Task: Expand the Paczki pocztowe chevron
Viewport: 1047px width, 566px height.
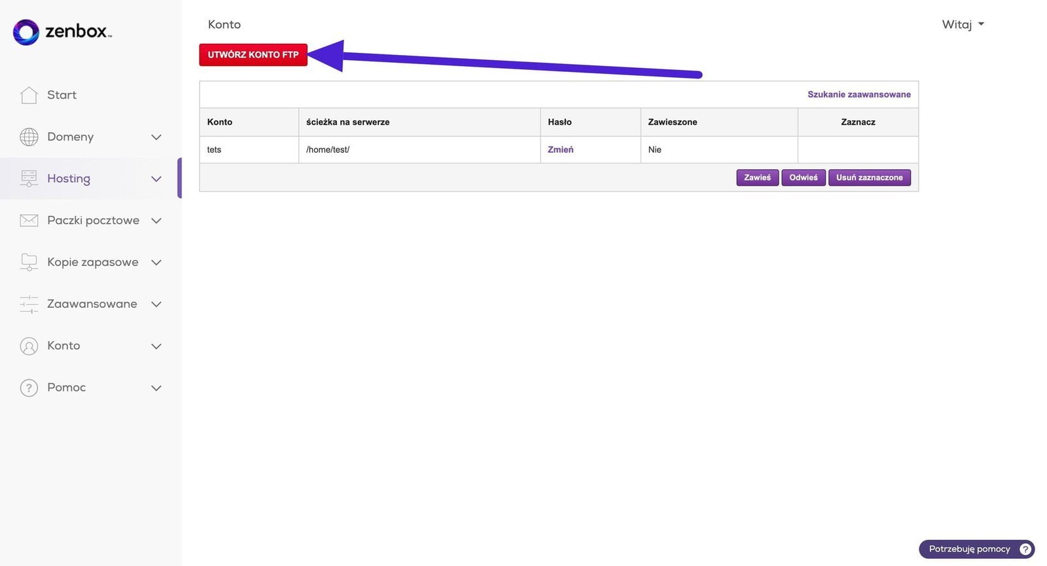Action: click(156, 221)
